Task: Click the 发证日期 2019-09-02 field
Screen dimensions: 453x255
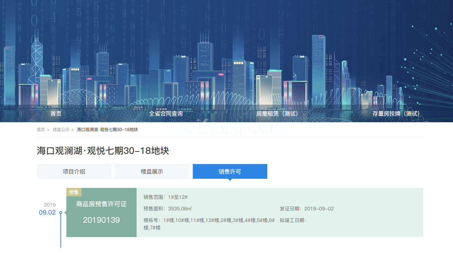Action: click(x=307, y=209)
